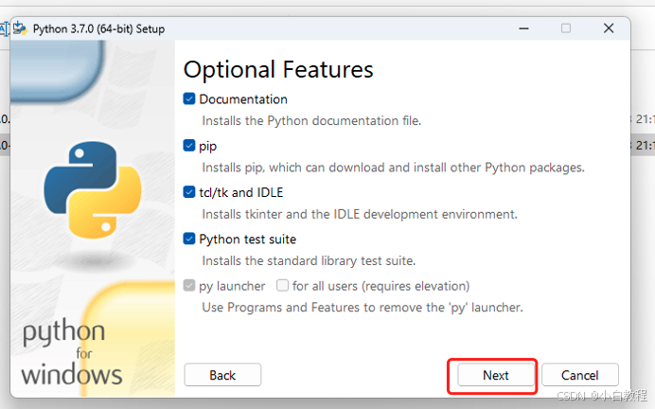Click 'Installs the standard library test suite.'
655x409 pixels.
click(309, 260)
